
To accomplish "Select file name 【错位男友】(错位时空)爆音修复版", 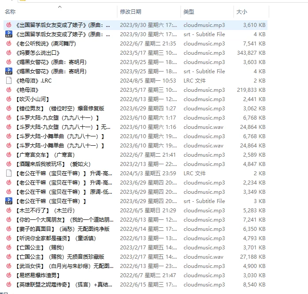I will [60, 108].
